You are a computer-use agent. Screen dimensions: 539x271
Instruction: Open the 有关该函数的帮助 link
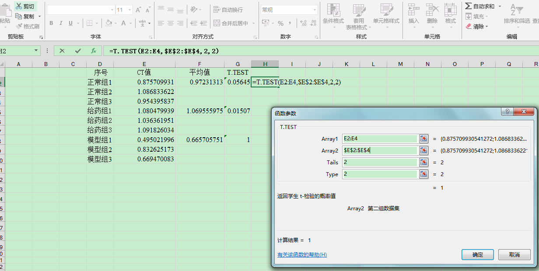point(302,255)
